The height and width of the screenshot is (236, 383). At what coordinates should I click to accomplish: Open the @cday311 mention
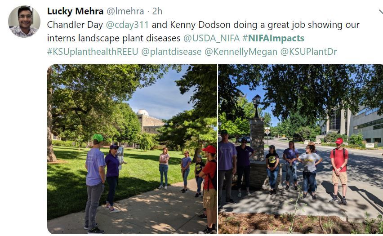pyautogui.click(x=127, y=25)
